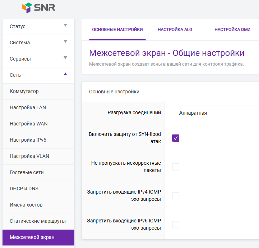Switch to Настройка ALG tab
This screenshot has width=259, height=248.
click(x=175, y=30)
